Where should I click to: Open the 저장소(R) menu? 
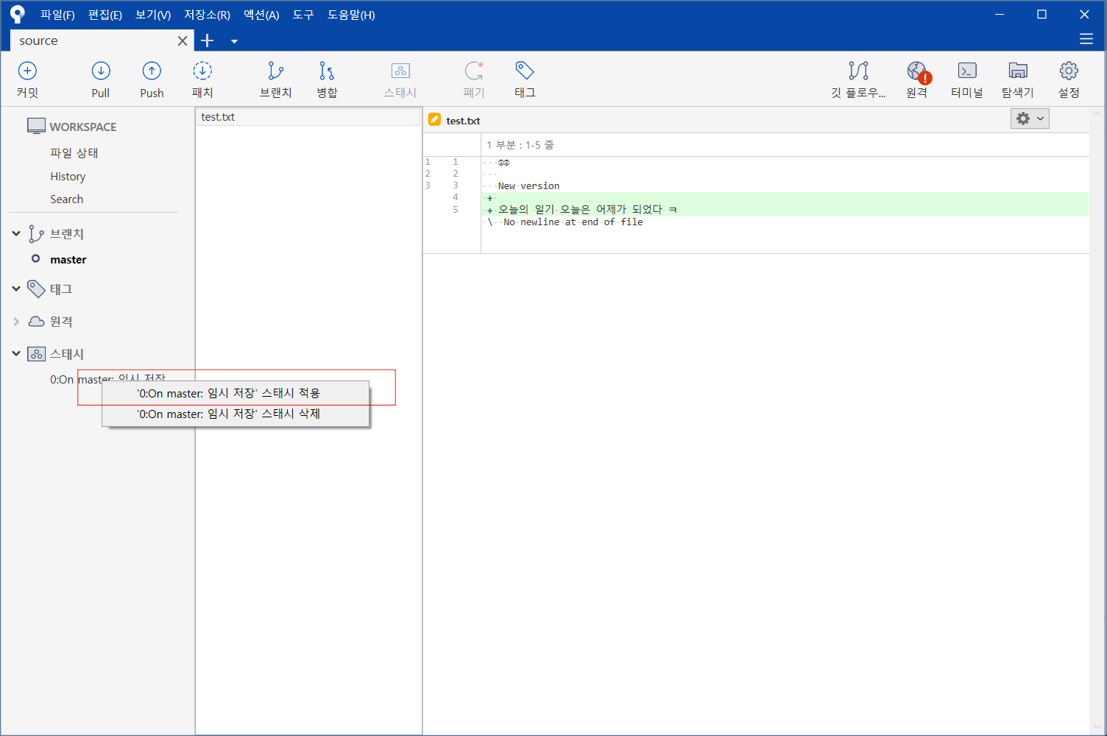tap(207, 15)
